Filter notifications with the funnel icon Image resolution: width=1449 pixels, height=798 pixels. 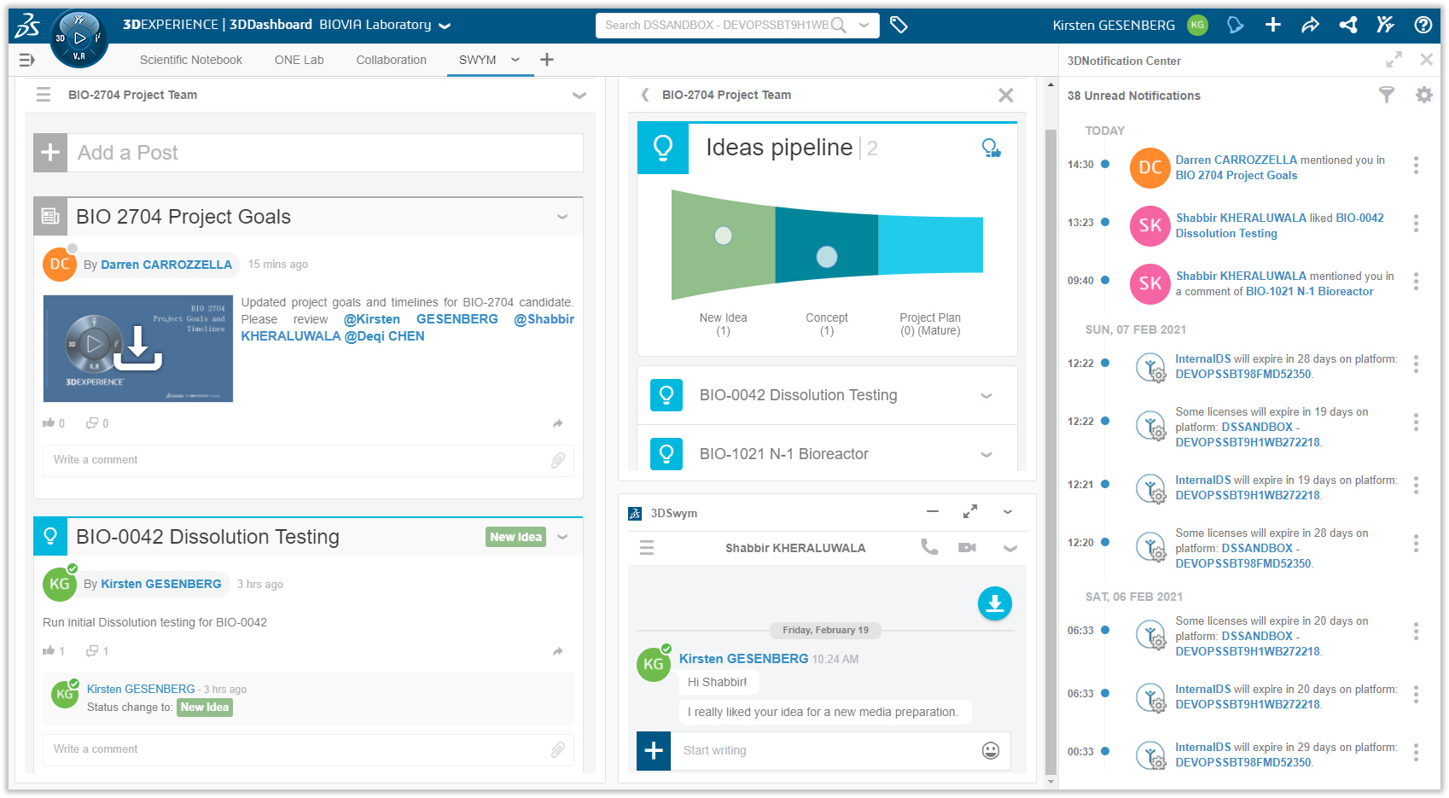1387,95
